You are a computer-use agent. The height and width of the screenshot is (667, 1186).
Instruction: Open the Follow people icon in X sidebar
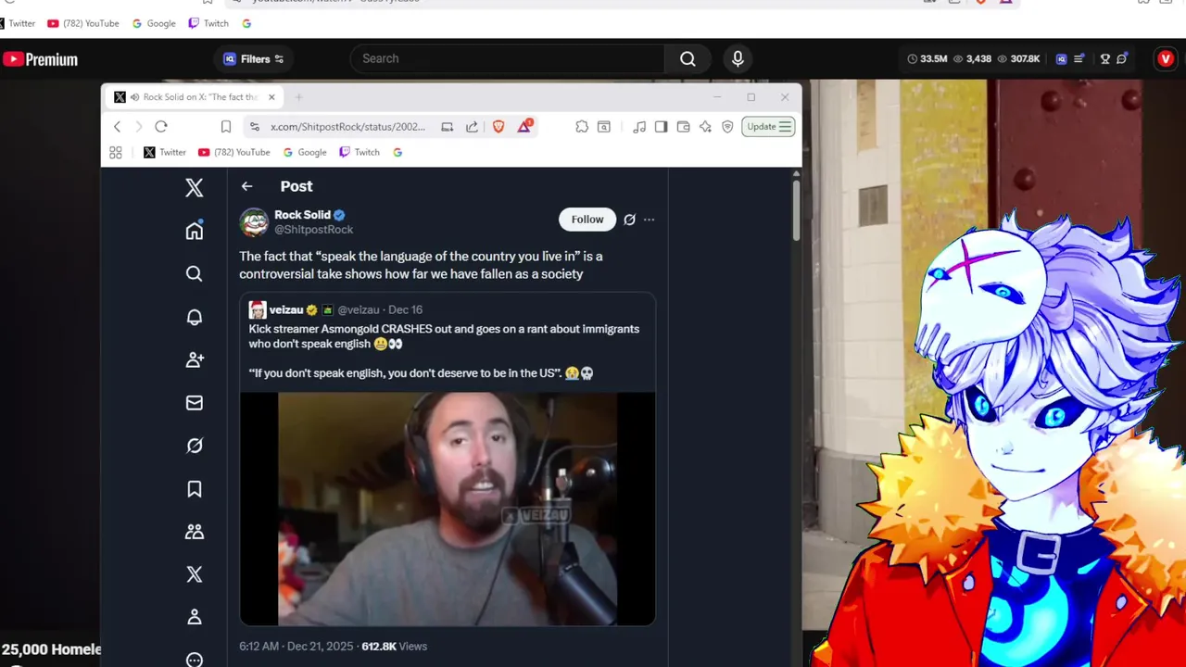[194, 359]
